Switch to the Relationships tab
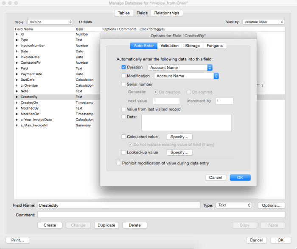This screenshot has height=249, width=297. 167,13
